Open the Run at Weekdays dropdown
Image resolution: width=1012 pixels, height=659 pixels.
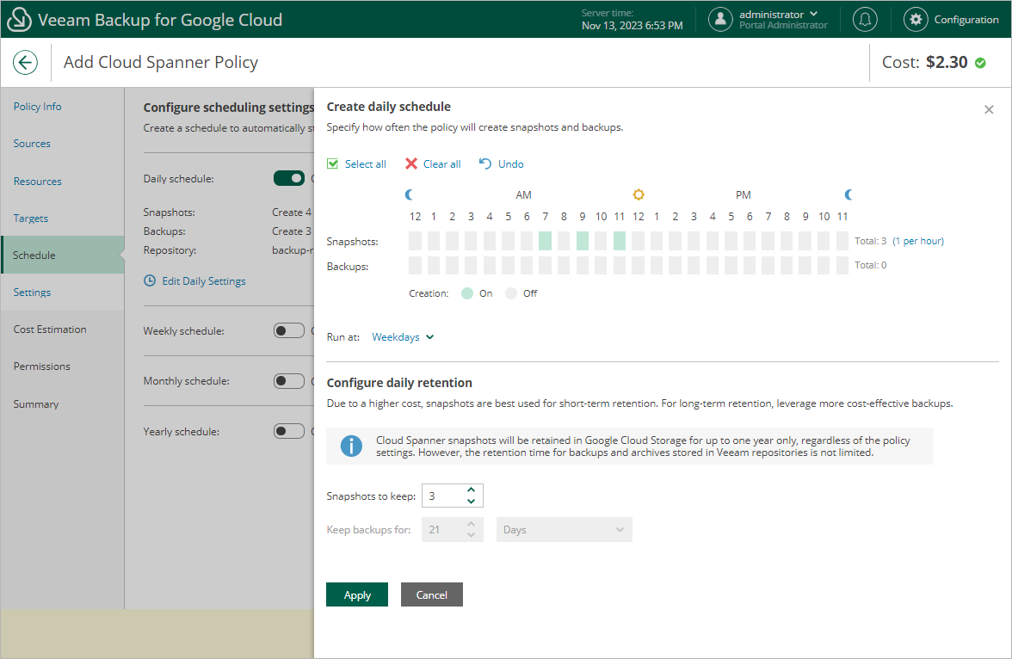click(x=403, y=337)
